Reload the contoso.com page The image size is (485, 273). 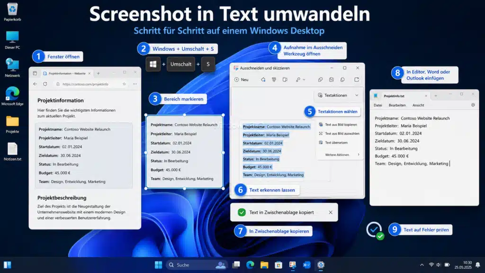point(45,84)
